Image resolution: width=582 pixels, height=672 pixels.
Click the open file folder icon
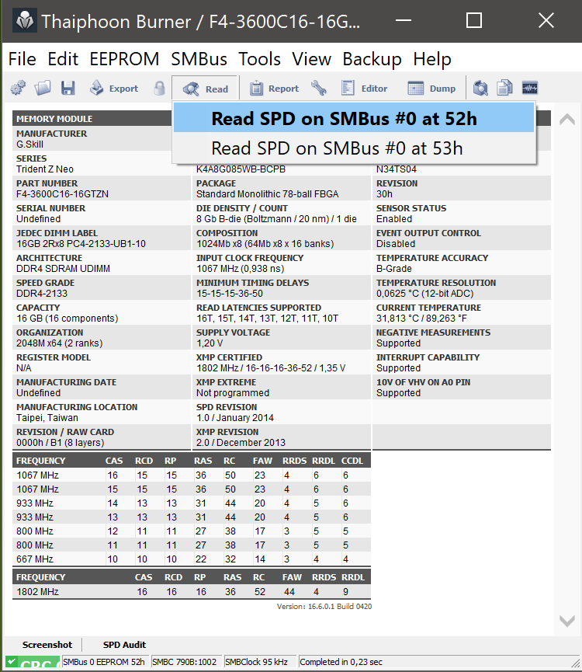pos(43,88)
